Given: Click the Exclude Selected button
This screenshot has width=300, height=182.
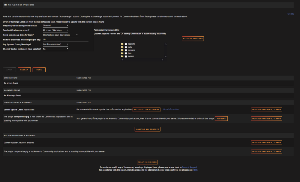Looking at the screenshot, I should (x=193, y=39).
